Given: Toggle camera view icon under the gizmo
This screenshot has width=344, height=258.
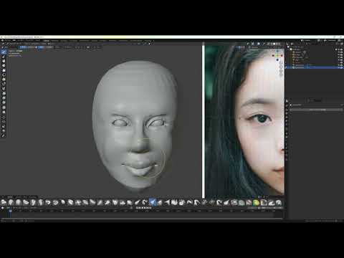Looking at the screenshot, I should [x=281, y=71].
